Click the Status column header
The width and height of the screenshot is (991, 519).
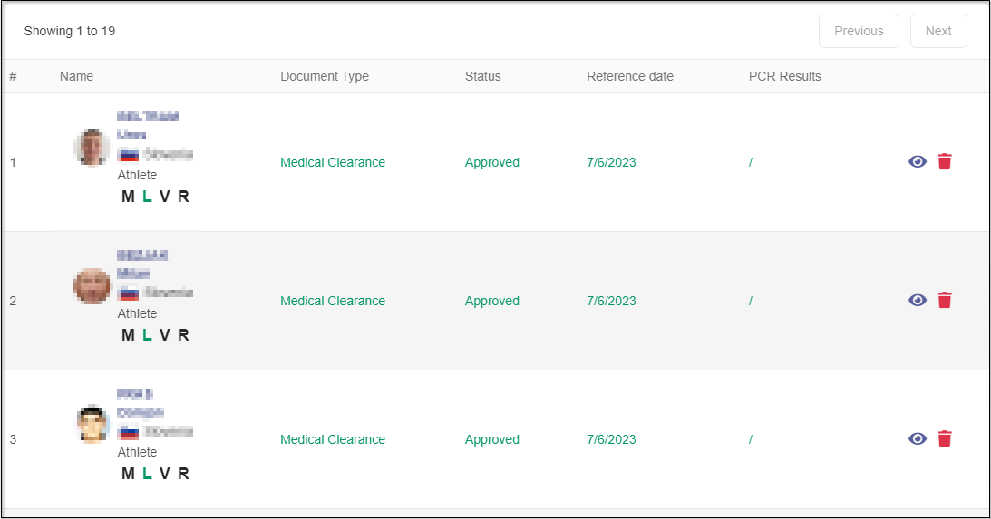(x=482, y=76)
